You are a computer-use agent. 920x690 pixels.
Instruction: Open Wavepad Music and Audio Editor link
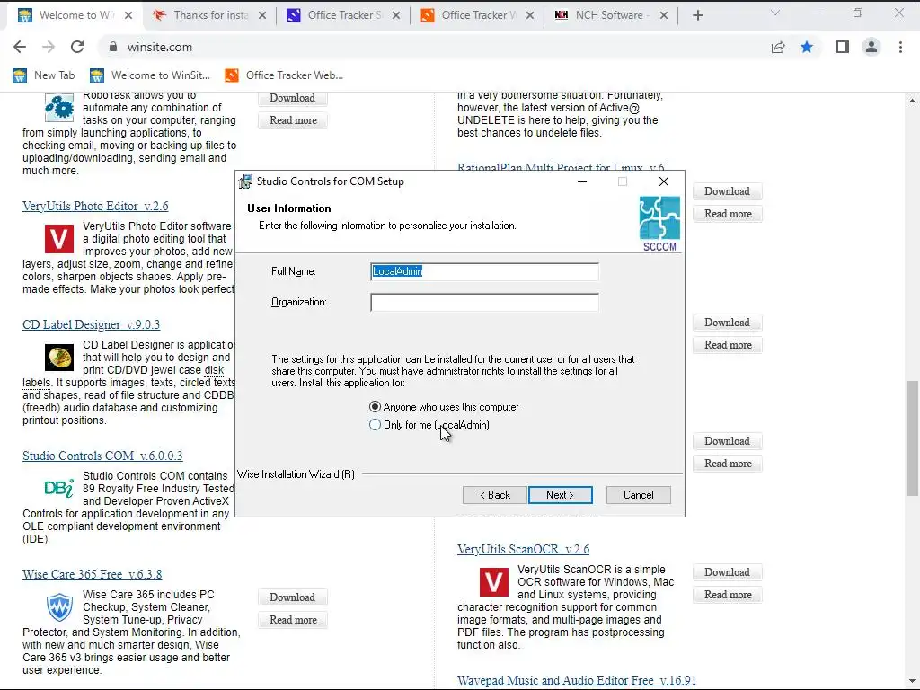coord(577,681)
